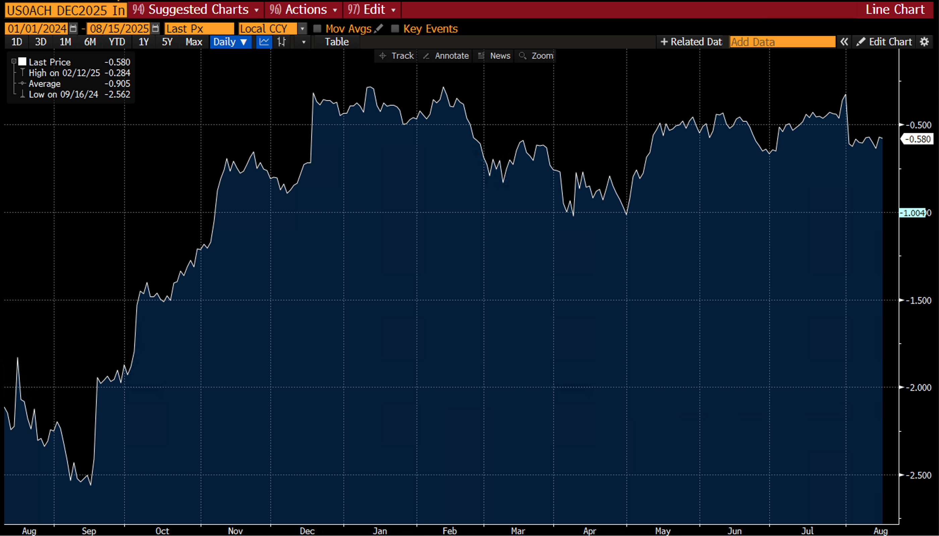Open the Local CCY currency dropdown
This screenshot has height=536, width=939.
[302, 28]
